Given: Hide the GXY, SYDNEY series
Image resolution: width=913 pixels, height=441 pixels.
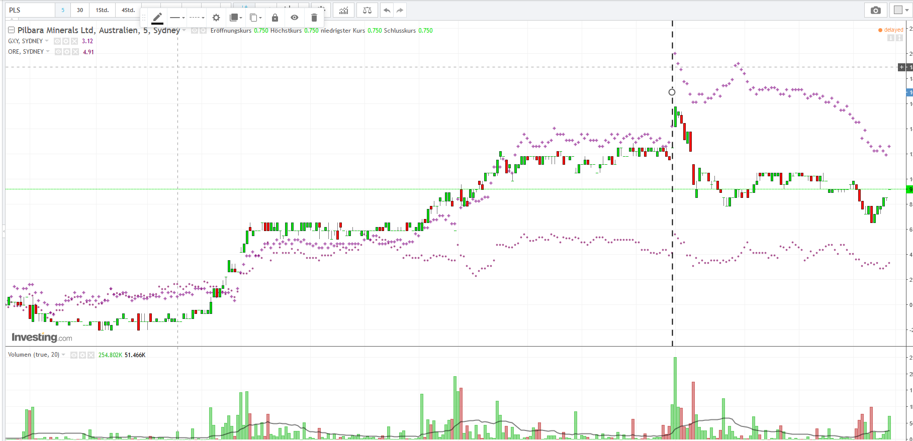Looking at the screenshot, I should pos(57,41).
